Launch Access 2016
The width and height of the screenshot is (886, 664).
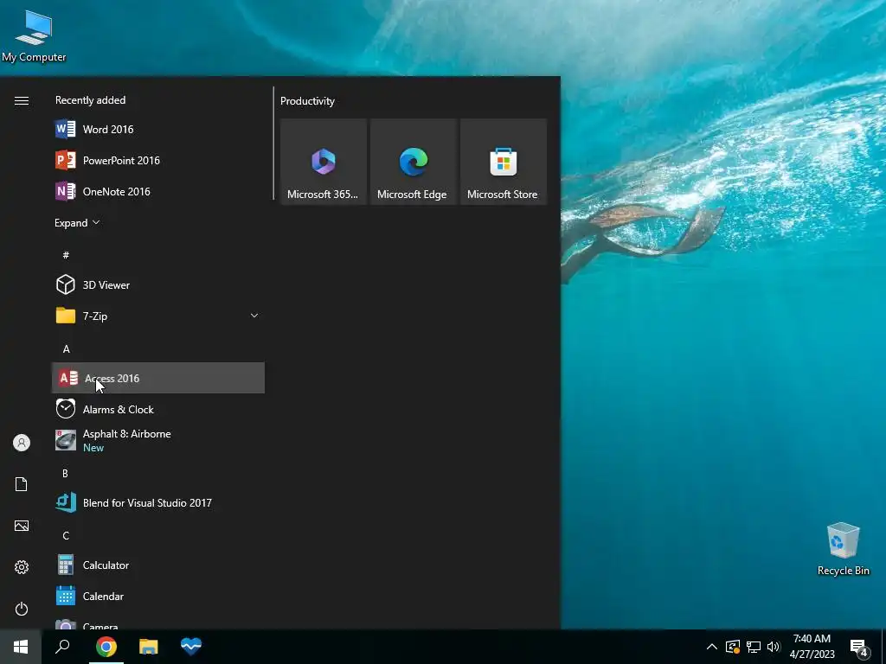158,378
